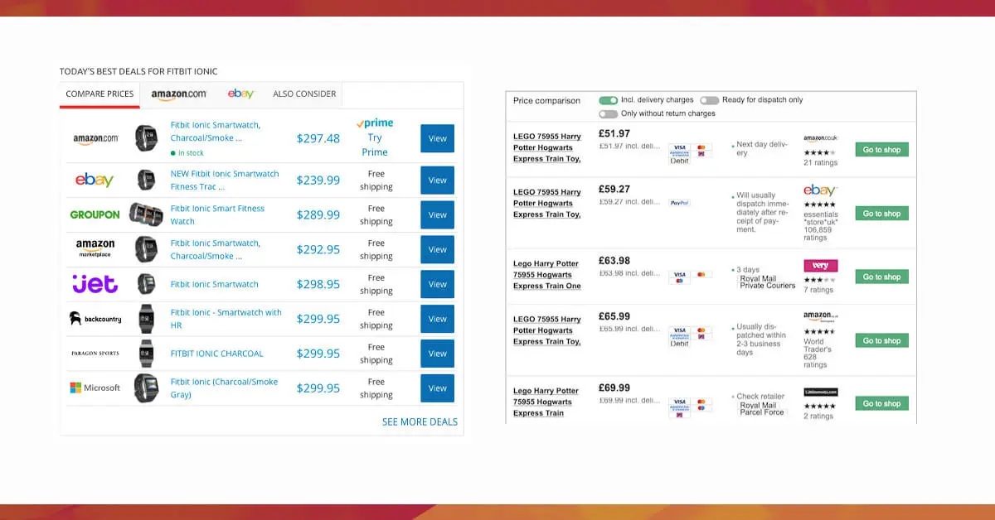Click View for the Backcountry deal
995x520 pixels.
point(438,319)
